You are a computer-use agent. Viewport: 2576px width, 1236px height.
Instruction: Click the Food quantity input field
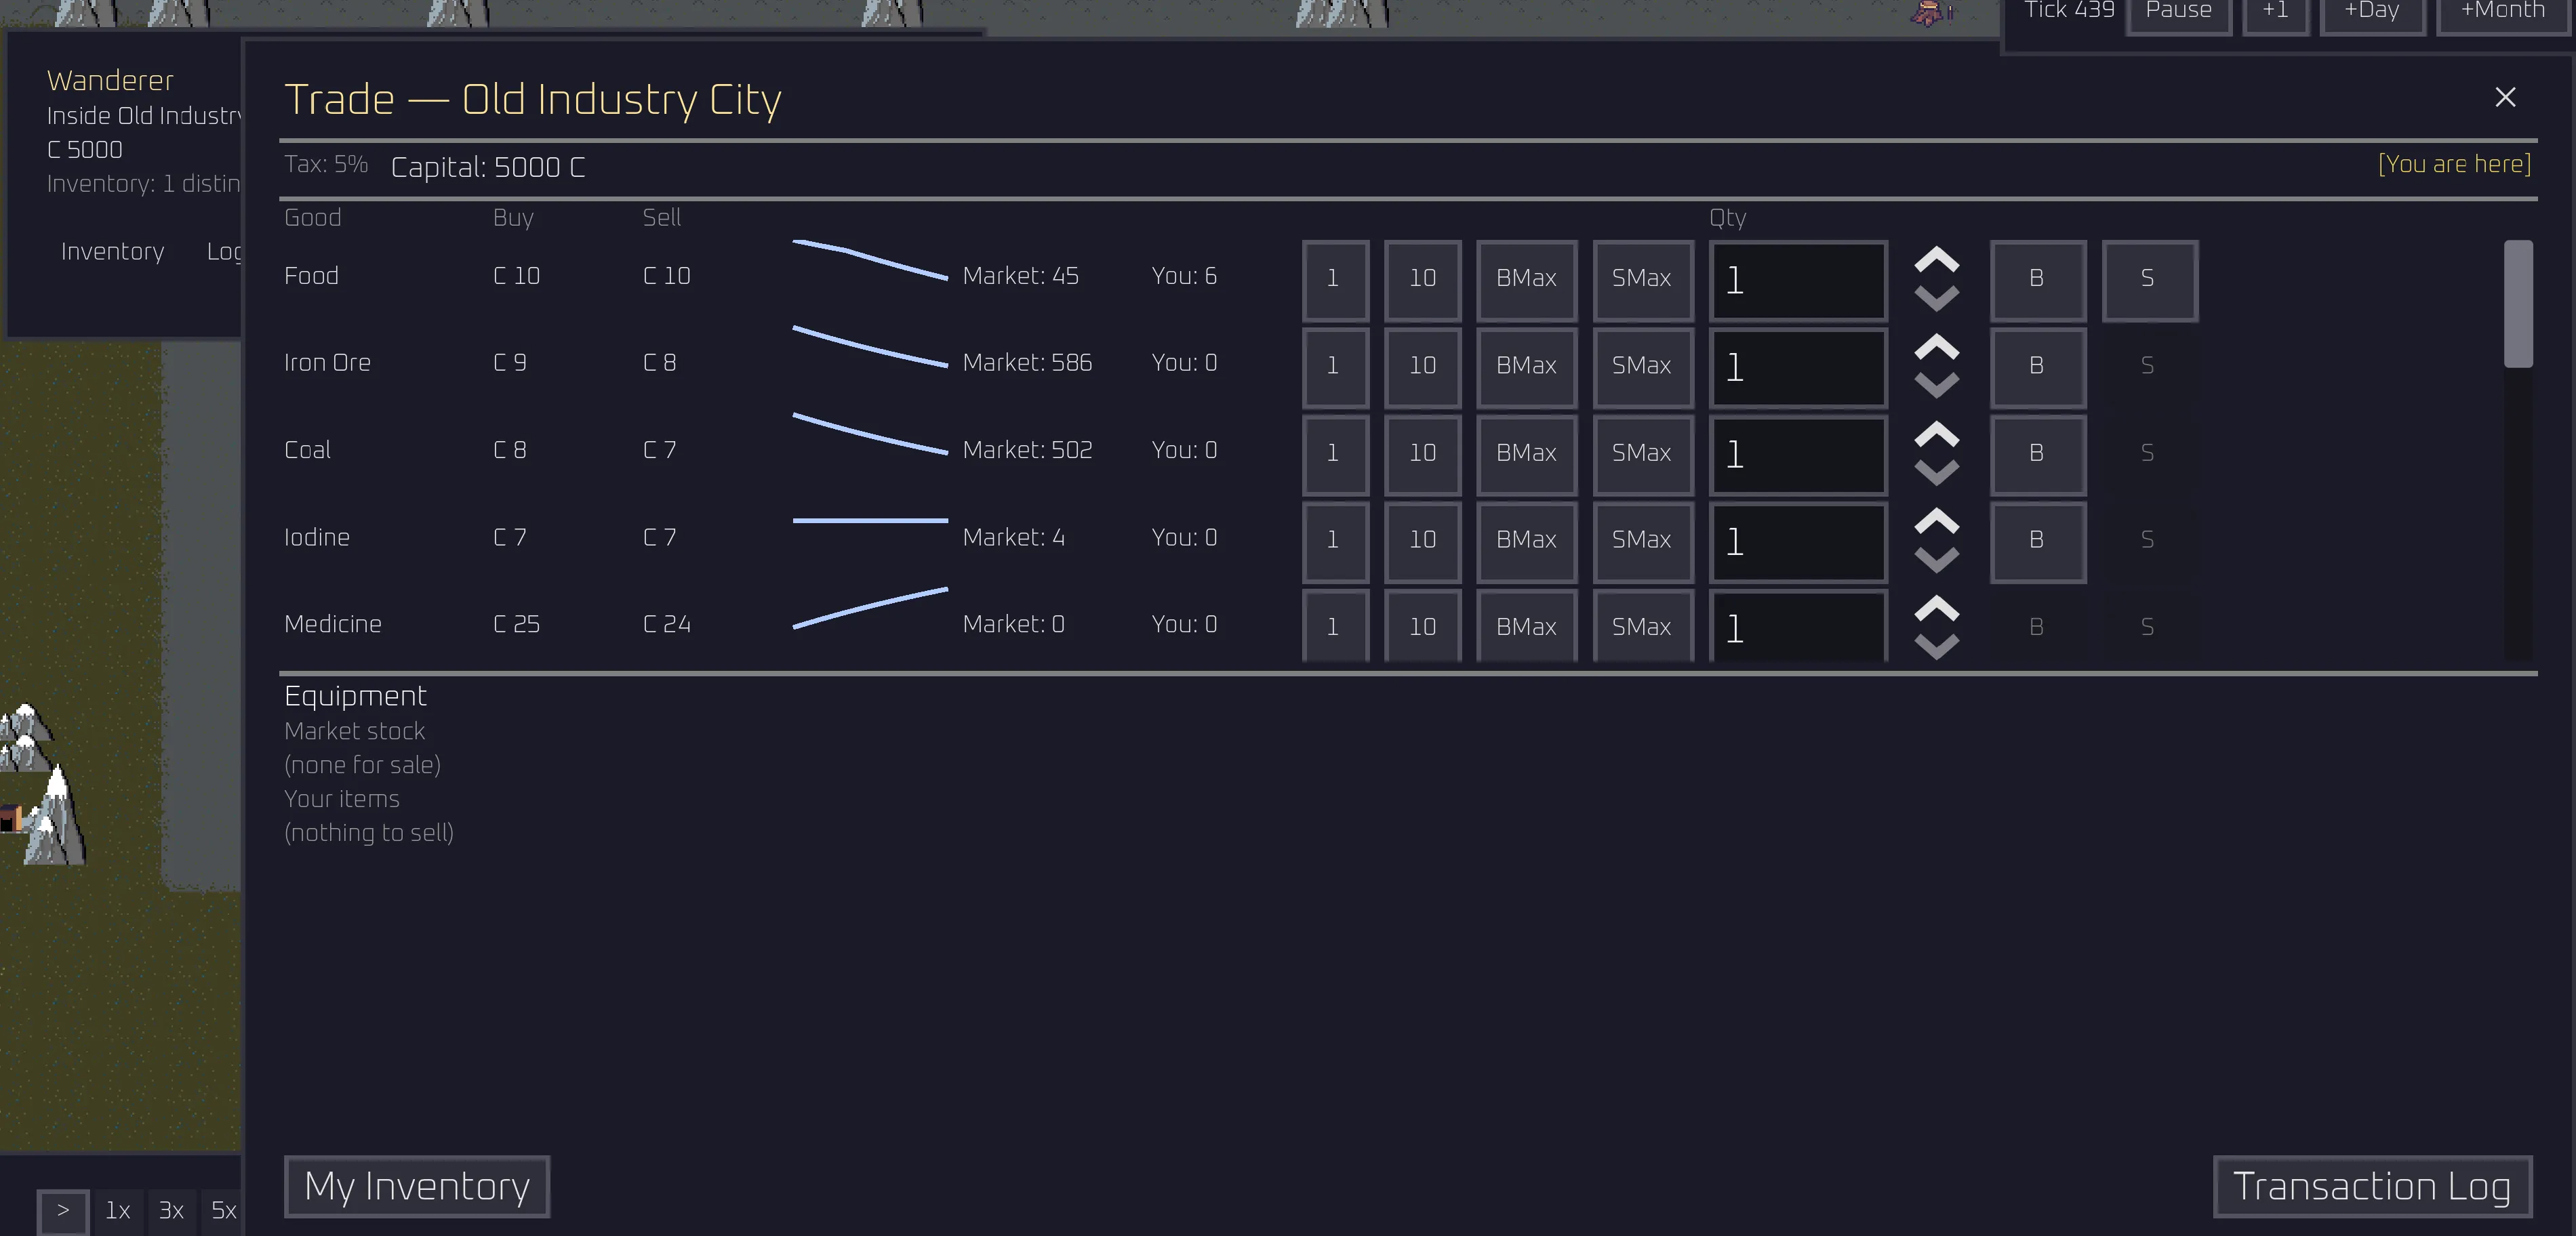pos(1798,280)
